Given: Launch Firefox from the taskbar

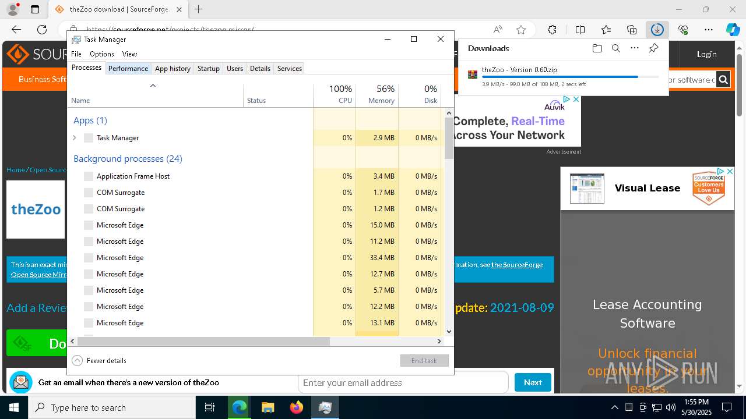Looking at the screenshot, I should (x=296, y=407).
